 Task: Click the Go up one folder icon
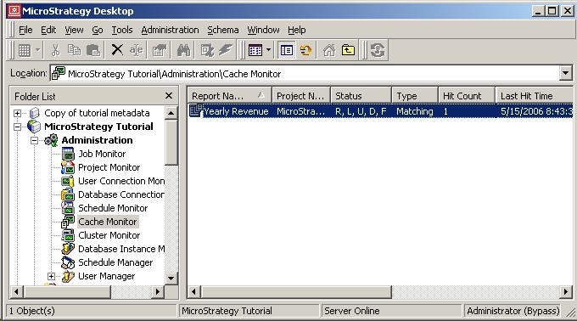pos(348,50)
